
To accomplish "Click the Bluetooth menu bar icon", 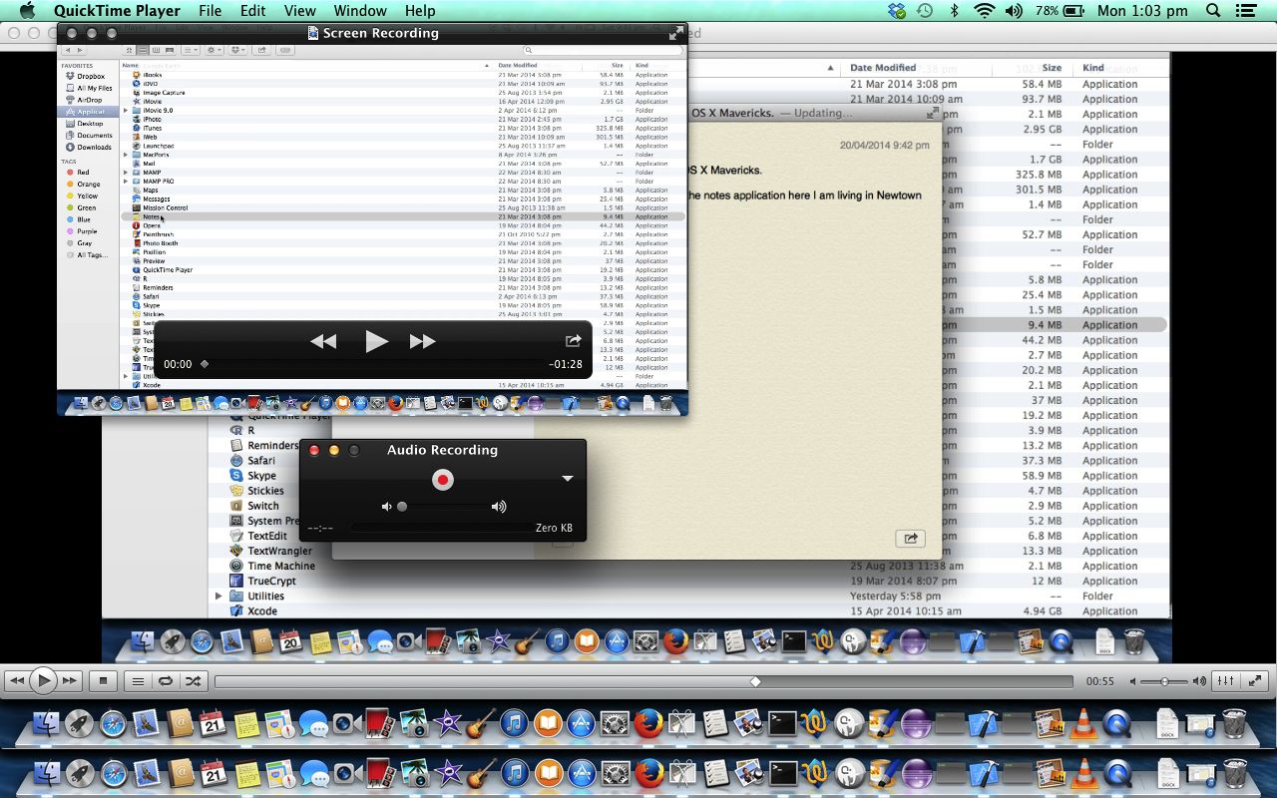I will pyautogui.click(x=954, y=11).
